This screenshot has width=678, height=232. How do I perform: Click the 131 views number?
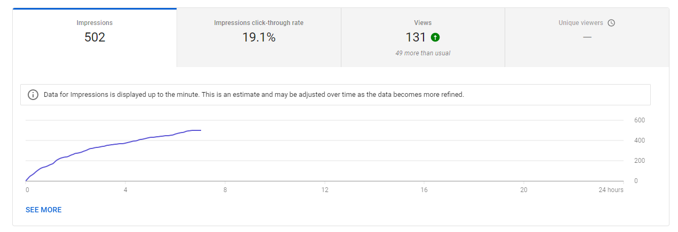coord(416,37)
